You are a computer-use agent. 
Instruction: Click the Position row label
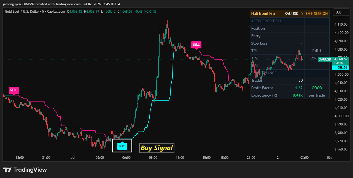(258, 28)
